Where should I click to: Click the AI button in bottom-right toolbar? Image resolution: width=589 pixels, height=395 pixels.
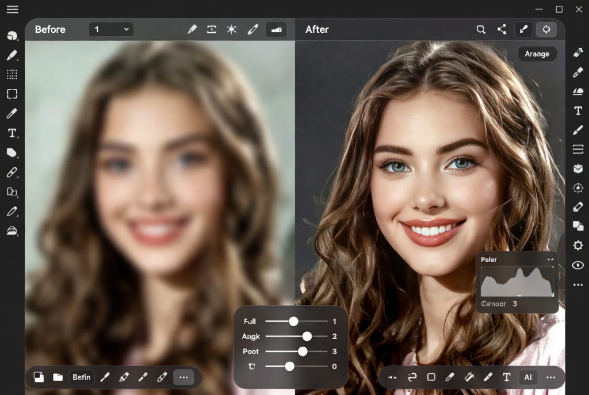coord(528,377)
